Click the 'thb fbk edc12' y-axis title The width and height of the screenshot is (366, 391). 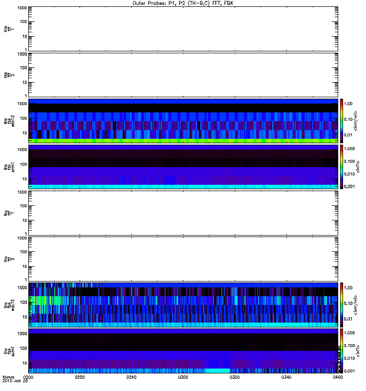coord(9,121)
